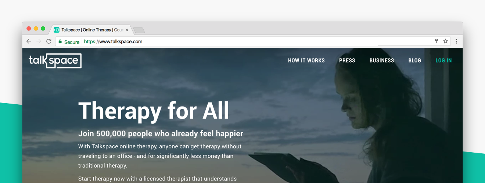This screenshot has height=183, width=485.
Task: Go to the PRESS nav link
Action: tap(347, 61)
